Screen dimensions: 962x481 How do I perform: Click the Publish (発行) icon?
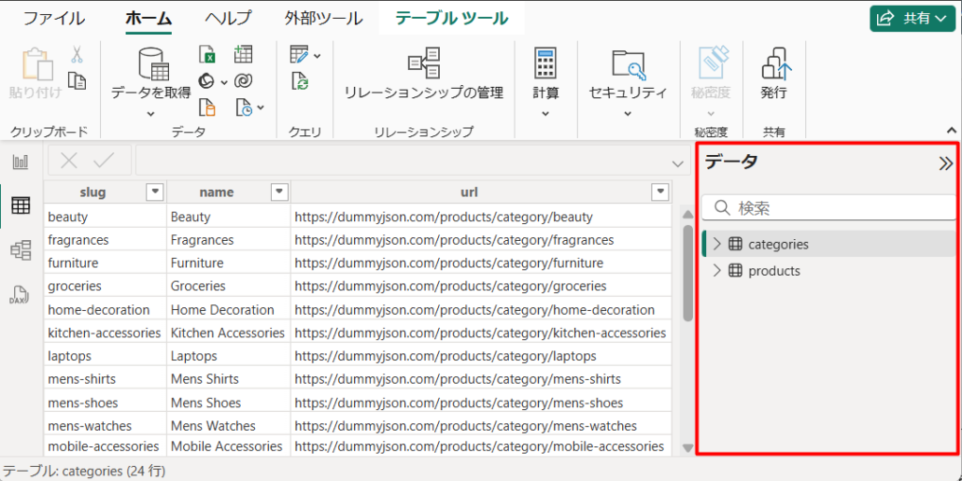[x=773, y=73]
